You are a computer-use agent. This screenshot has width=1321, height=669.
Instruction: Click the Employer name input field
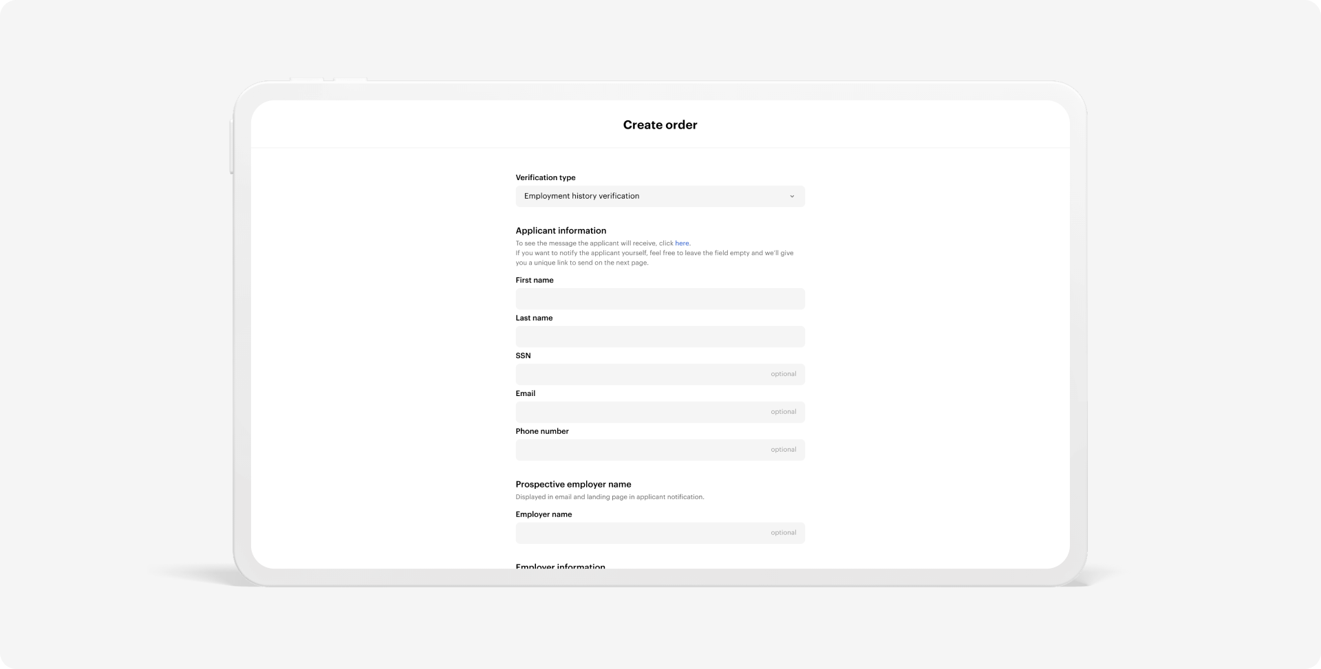point(660,533)
